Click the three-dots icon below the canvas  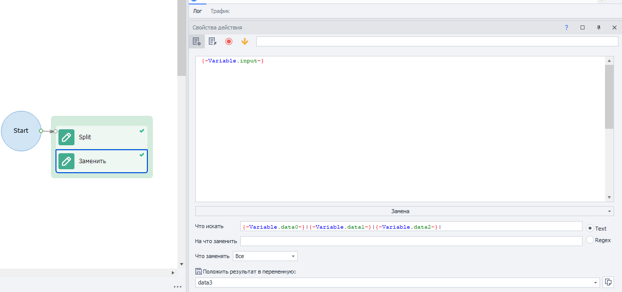pos(177,287)
